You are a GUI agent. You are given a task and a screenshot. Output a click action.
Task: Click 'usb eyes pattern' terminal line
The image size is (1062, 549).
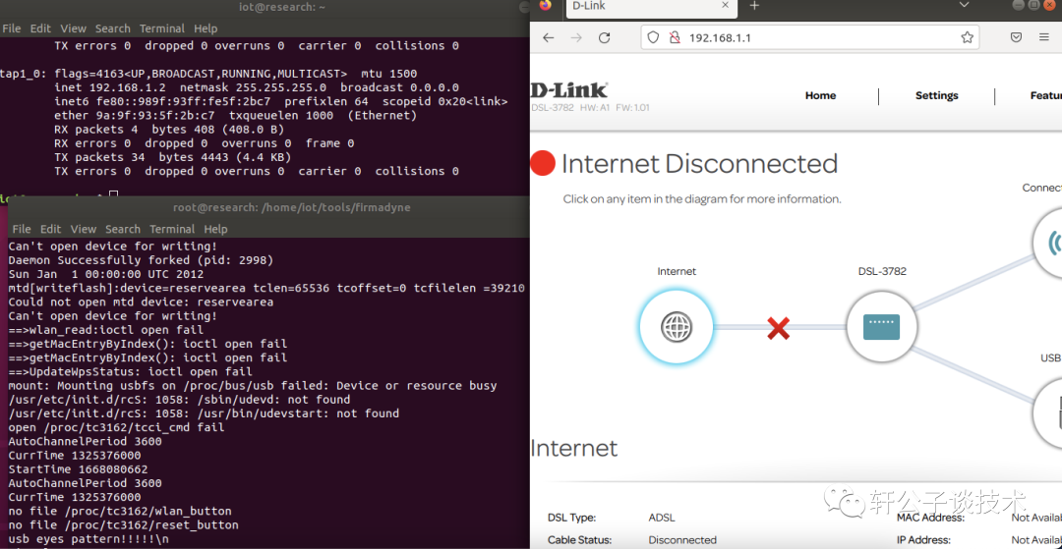[x=88, y=539]
